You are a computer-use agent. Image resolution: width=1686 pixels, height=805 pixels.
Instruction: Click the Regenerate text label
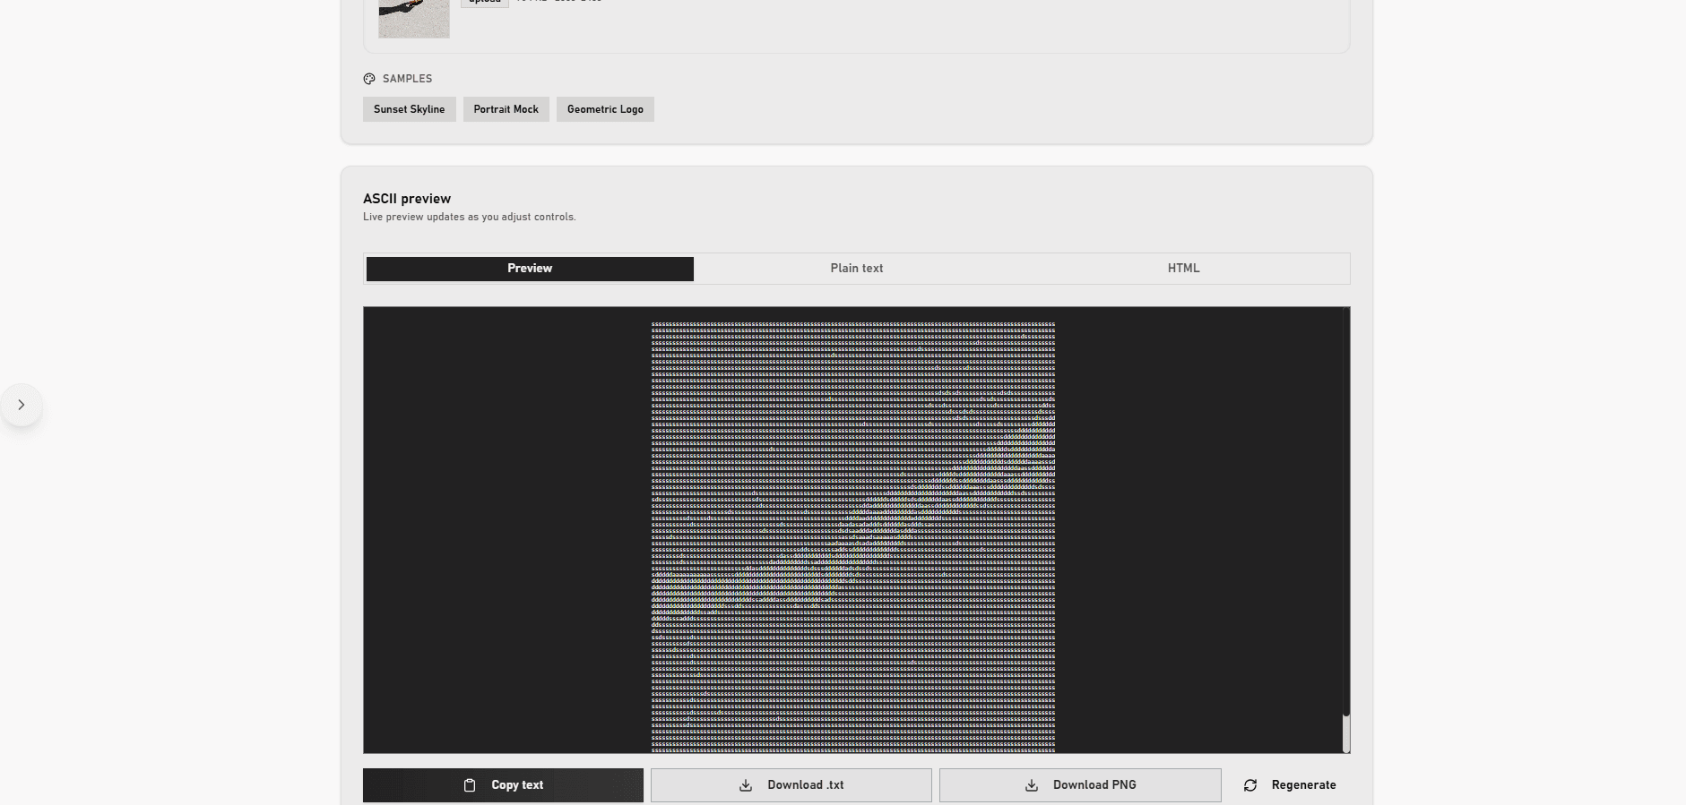pyautogui.click(x=1303, y=785)
